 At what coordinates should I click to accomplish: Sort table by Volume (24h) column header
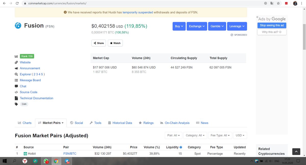coord(102,147)
